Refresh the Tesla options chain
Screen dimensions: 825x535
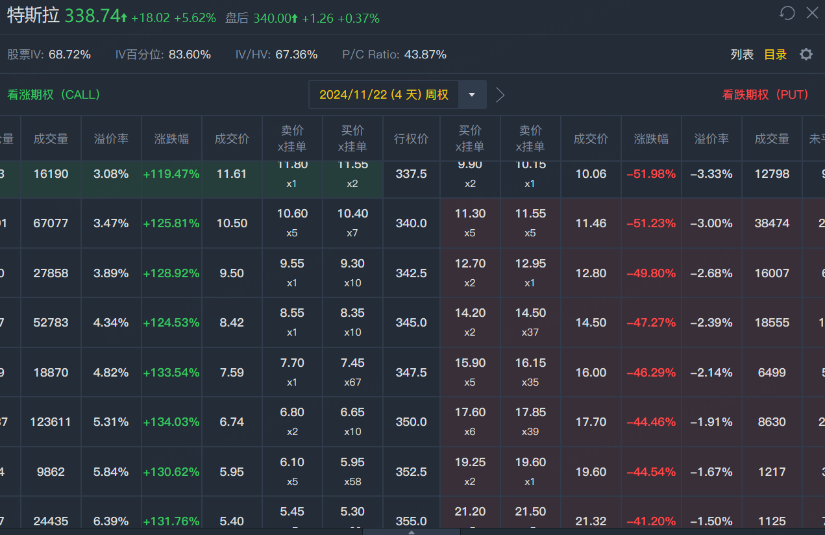[x=787, y=13]
